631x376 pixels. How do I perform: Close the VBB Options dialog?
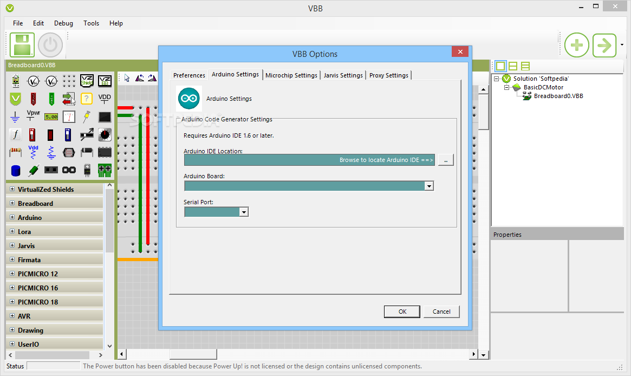click(460, 51)
